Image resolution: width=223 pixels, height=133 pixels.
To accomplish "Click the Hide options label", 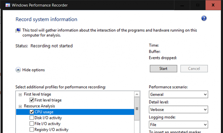I will pos(34,70).
